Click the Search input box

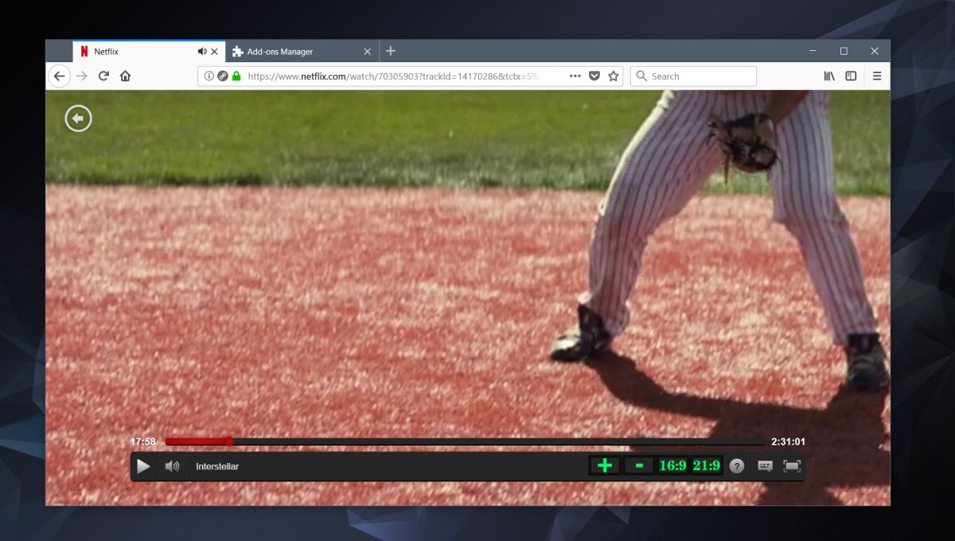pyautogui.click(x=693, y=76)
